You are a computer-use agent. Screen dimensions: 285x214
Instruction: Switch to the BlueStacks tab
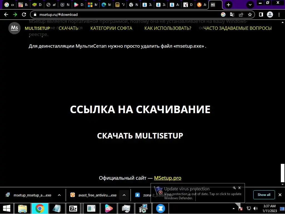pos(37,5)
